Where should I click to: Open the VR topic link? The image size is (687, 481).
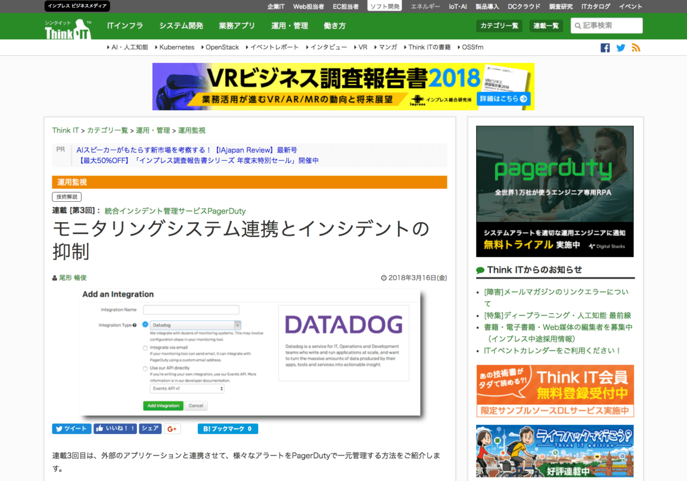point(362,48)
